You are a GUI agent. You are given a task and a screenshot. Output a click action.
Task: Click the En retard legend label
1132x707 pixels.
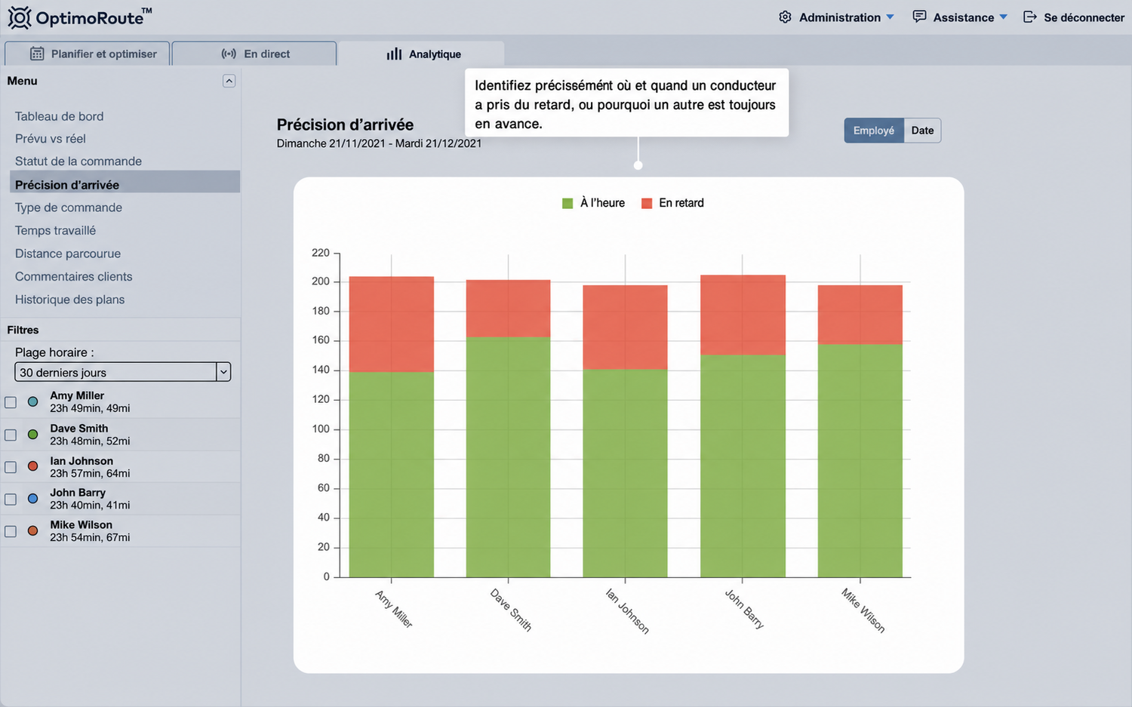point(681,203)
